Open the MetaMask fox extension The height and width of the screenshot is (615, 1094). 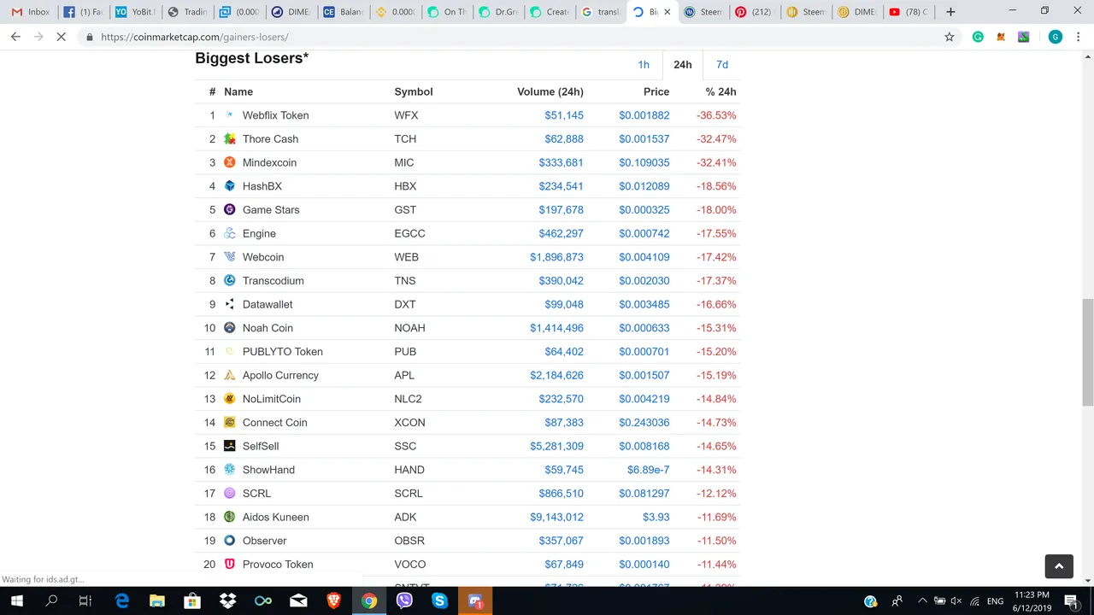click(x=1001, y=37)
